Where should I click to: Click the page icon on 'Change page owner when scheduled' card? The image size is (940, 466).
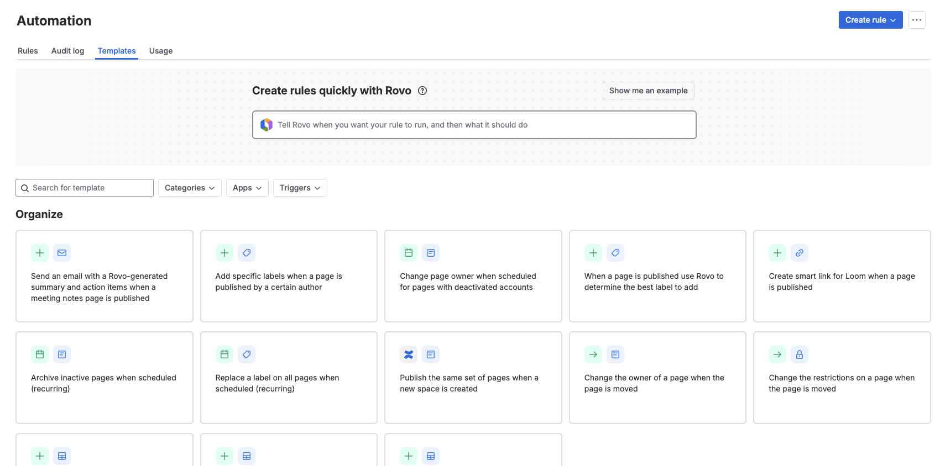[x=431, y=253]
